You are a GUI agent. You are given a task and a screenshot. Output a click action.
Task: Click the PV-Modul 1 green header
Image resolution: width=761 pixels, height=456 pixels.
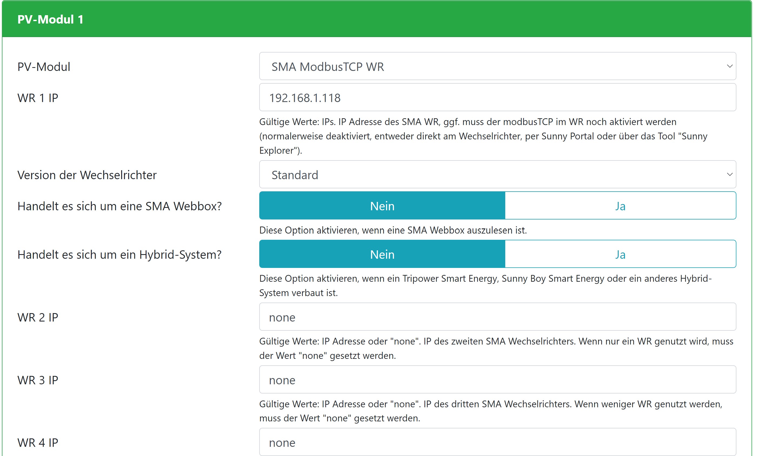377,19
